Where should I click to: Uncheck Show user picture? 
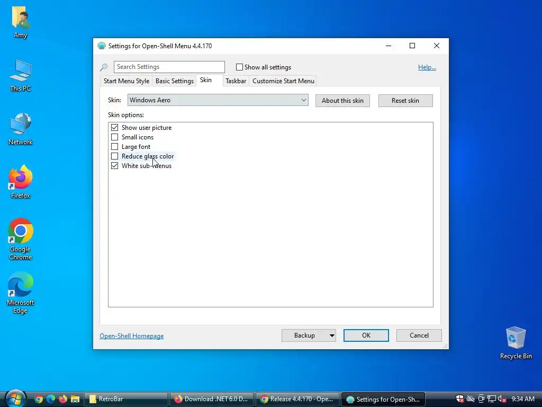(114, 127)
